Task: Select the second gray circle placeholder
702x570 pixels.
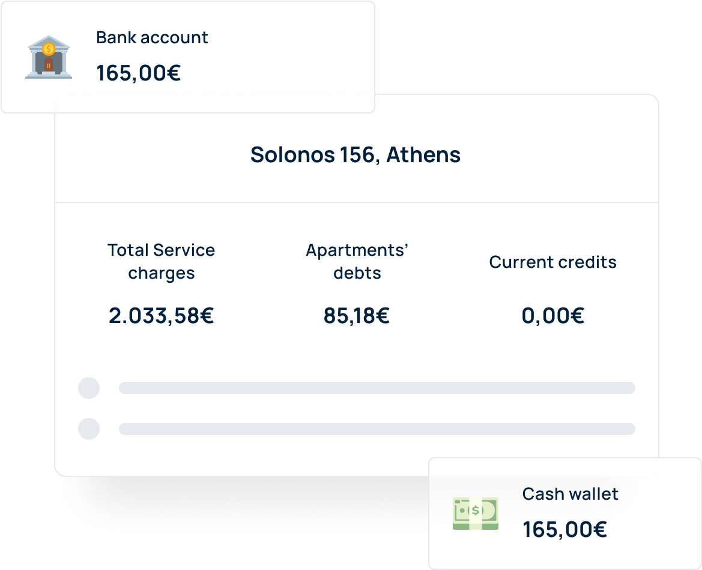Action: tap(89, 428)
